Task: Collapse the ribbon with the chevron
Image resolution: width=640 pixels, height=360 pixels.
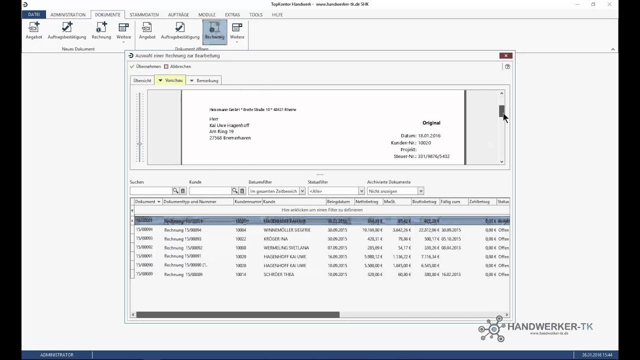Action: 613,49
